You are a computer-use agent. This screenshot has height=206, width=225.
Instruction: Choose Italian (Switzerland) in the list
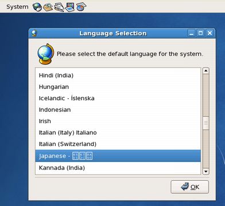[x=118, y=144]
